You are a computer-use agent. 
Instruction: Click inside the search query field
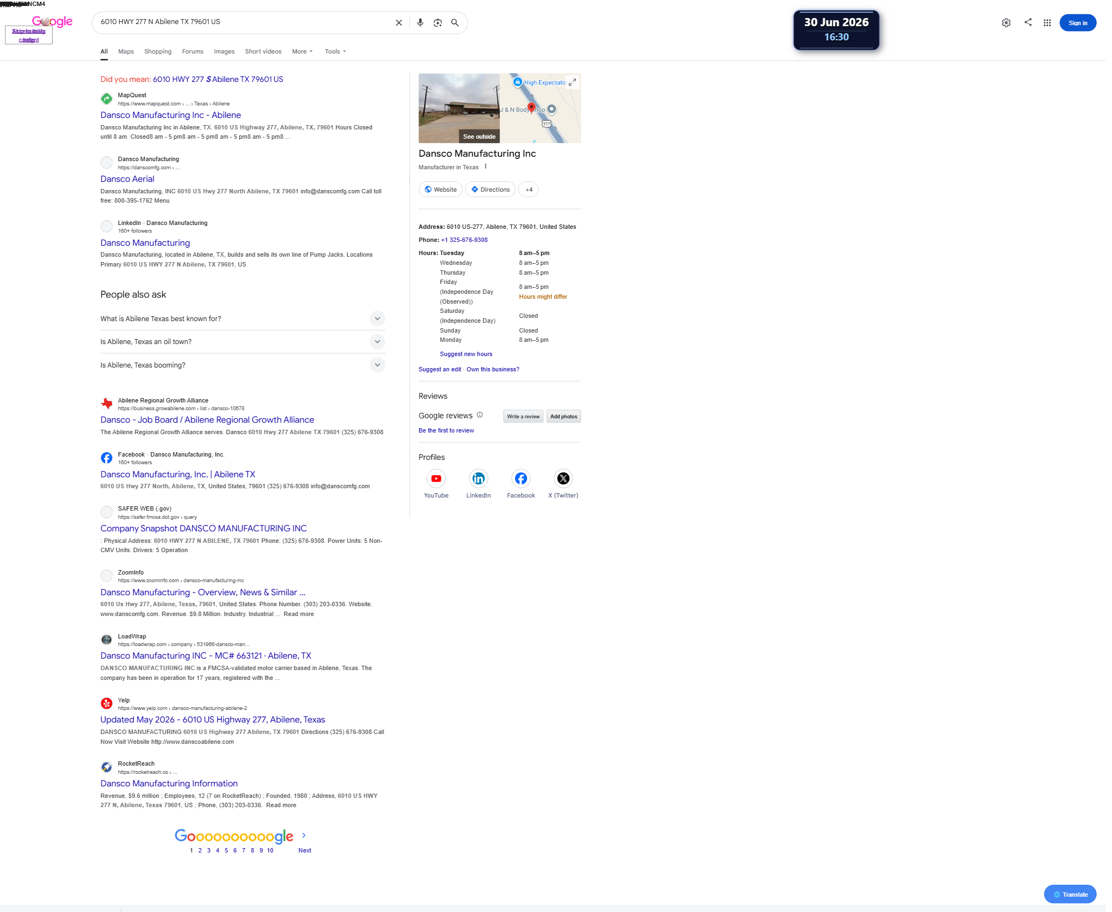(244, 22)
